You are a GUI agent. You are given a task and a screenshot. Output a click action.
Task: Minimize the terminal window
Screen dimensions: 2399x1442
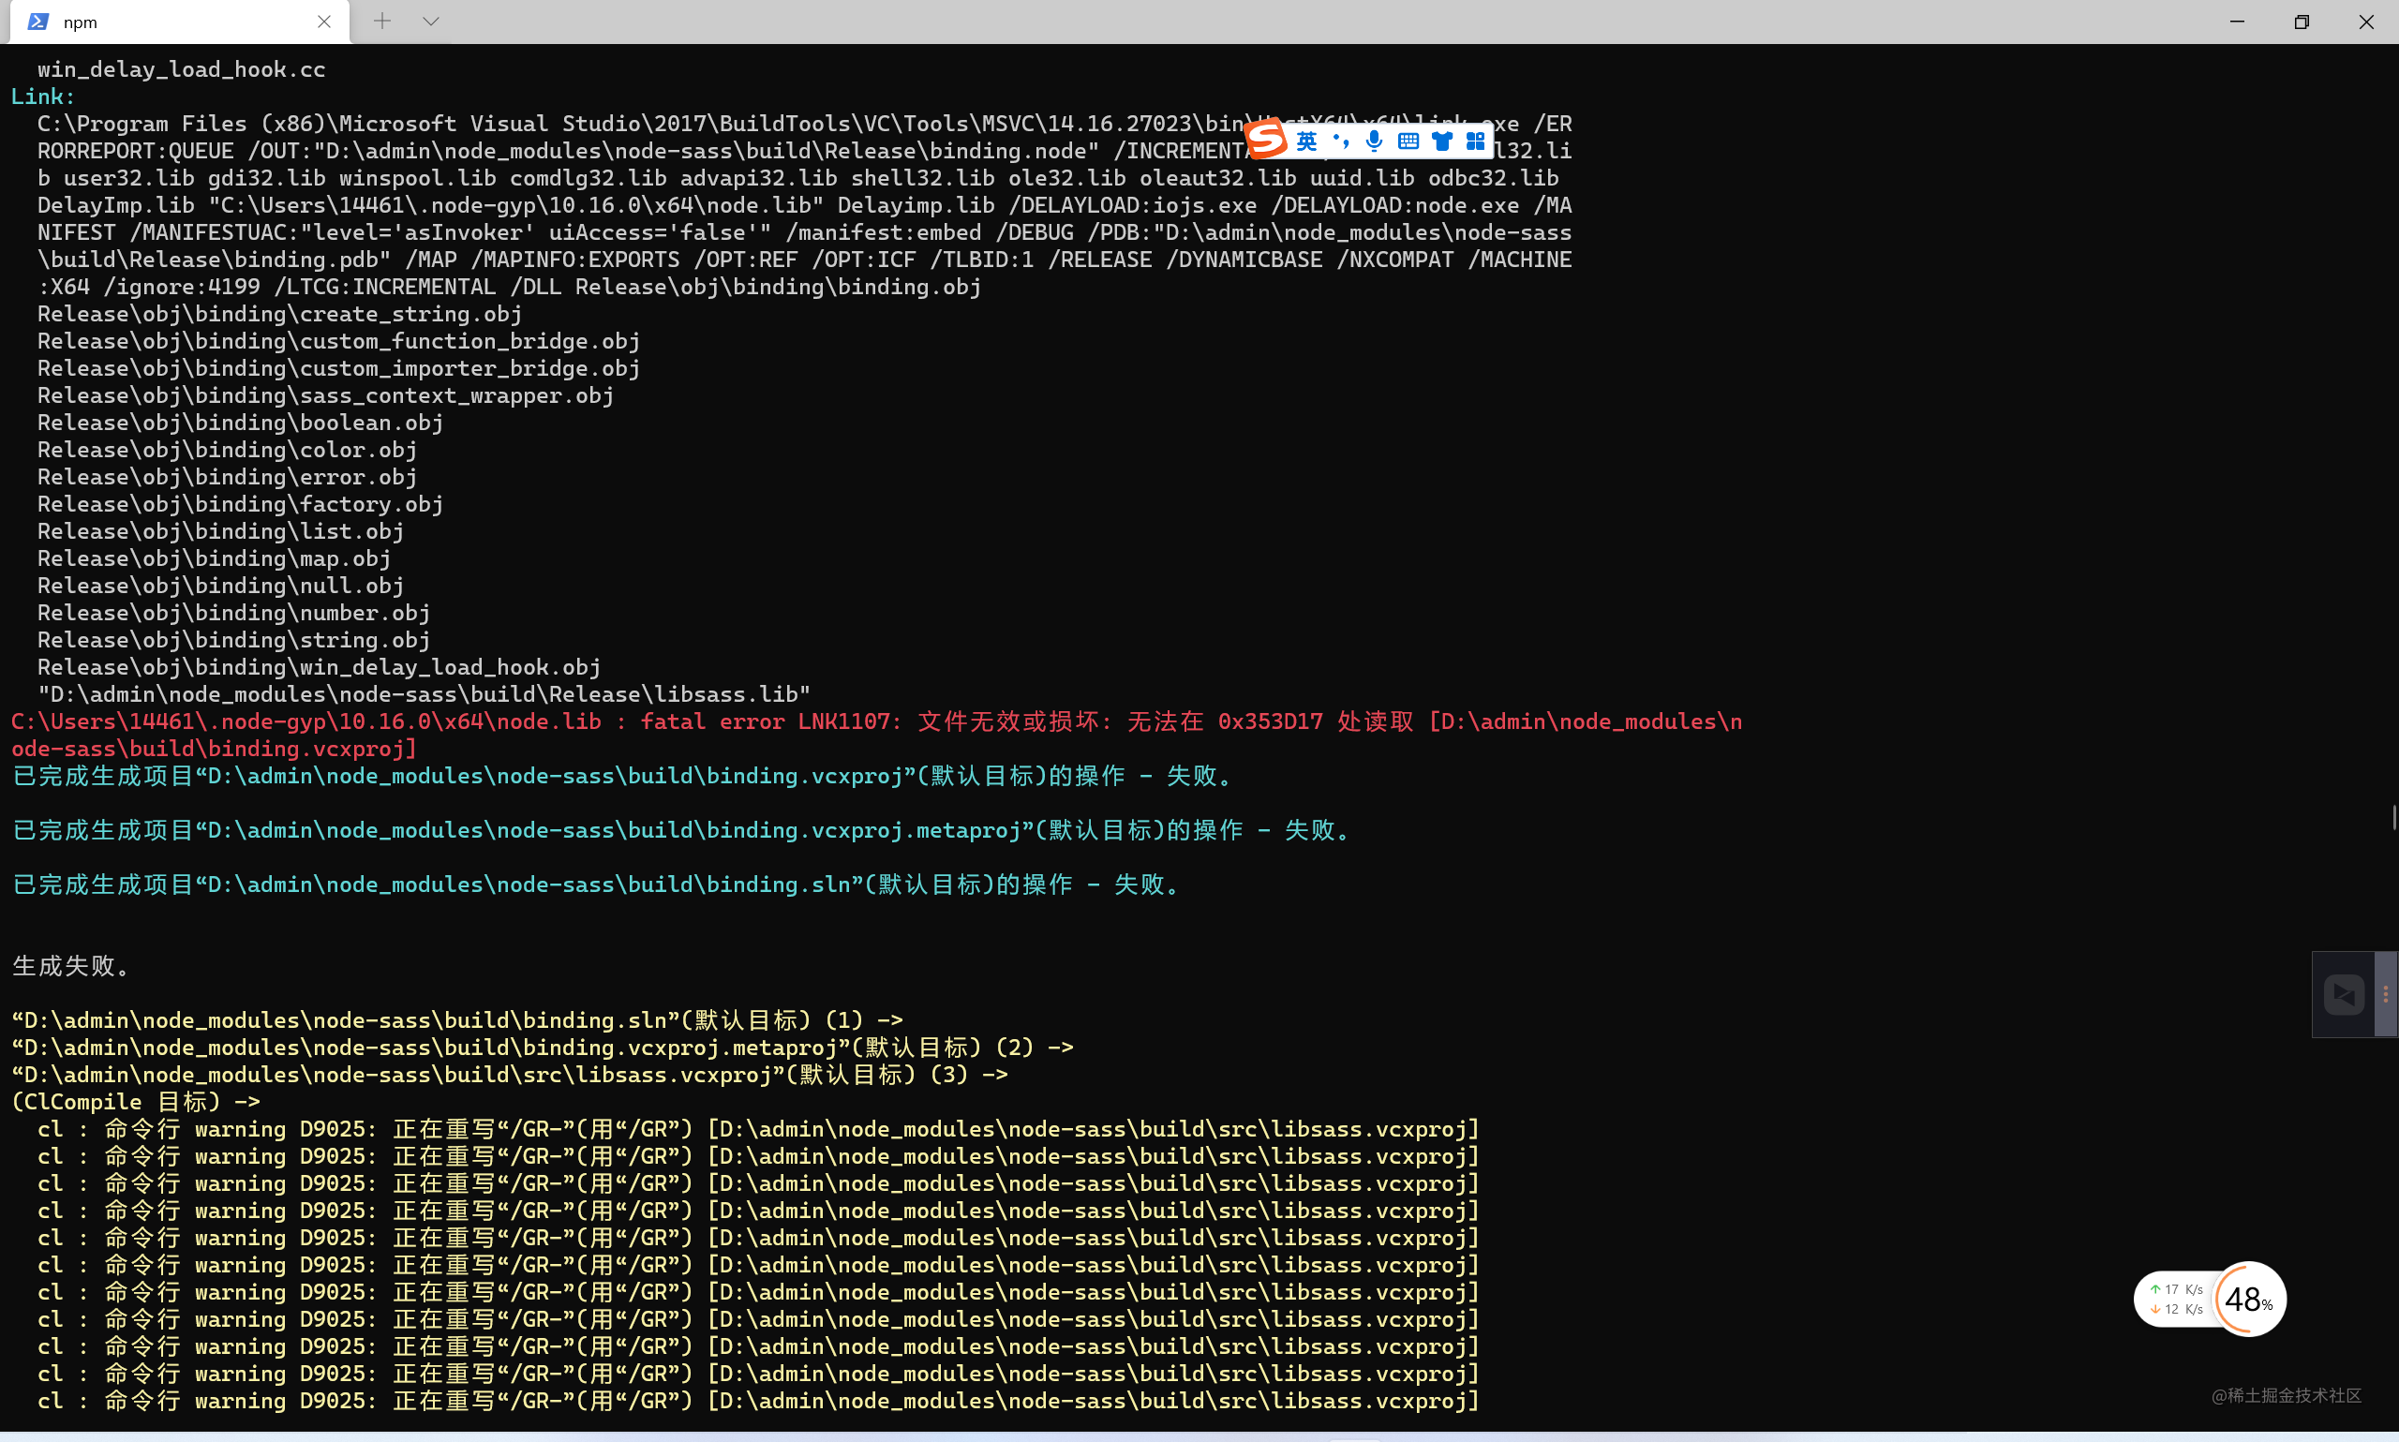2237,22
